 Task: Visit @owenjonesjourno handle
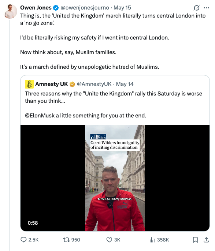[85, 8]
